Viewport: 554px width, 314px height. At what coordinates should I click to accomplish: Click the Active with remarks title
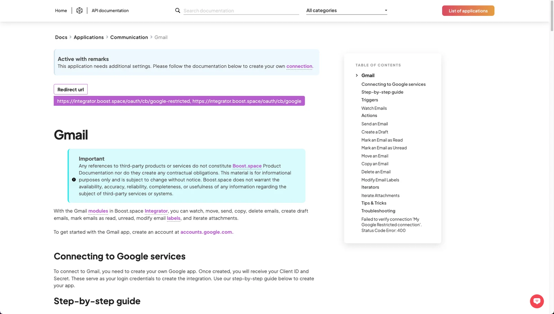tap(83, 59)
